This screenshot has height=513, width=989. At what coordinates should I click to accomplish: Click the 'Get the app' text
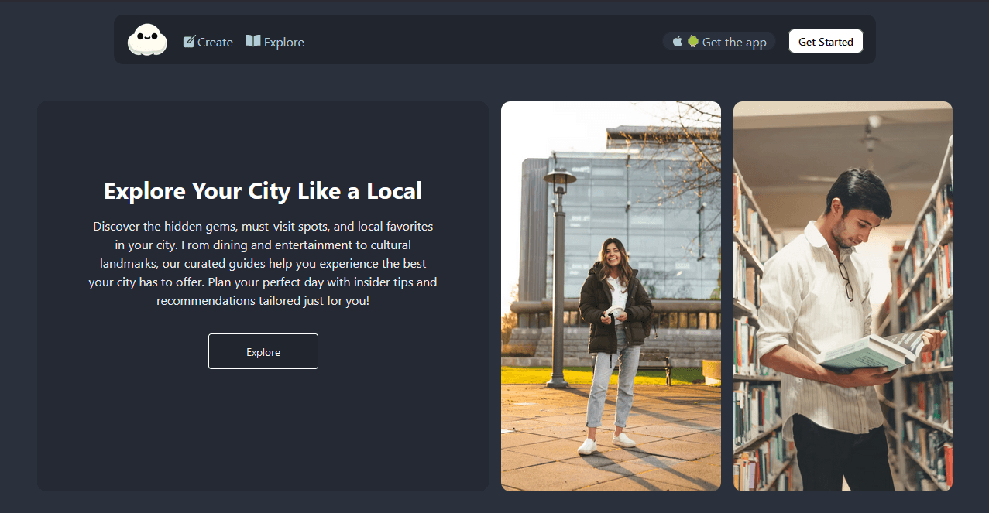coord(733,43)
